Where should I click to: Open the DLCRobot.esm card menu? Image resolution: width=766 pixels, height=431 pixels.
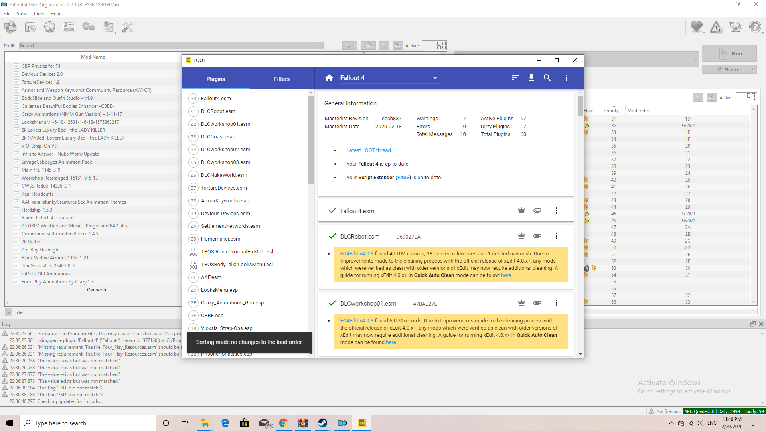(x=557, y=236)
